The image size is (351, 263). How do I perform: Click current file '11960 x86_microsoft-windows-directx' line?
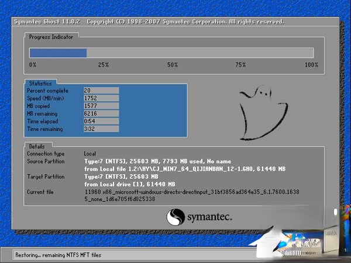click(192, 192)
